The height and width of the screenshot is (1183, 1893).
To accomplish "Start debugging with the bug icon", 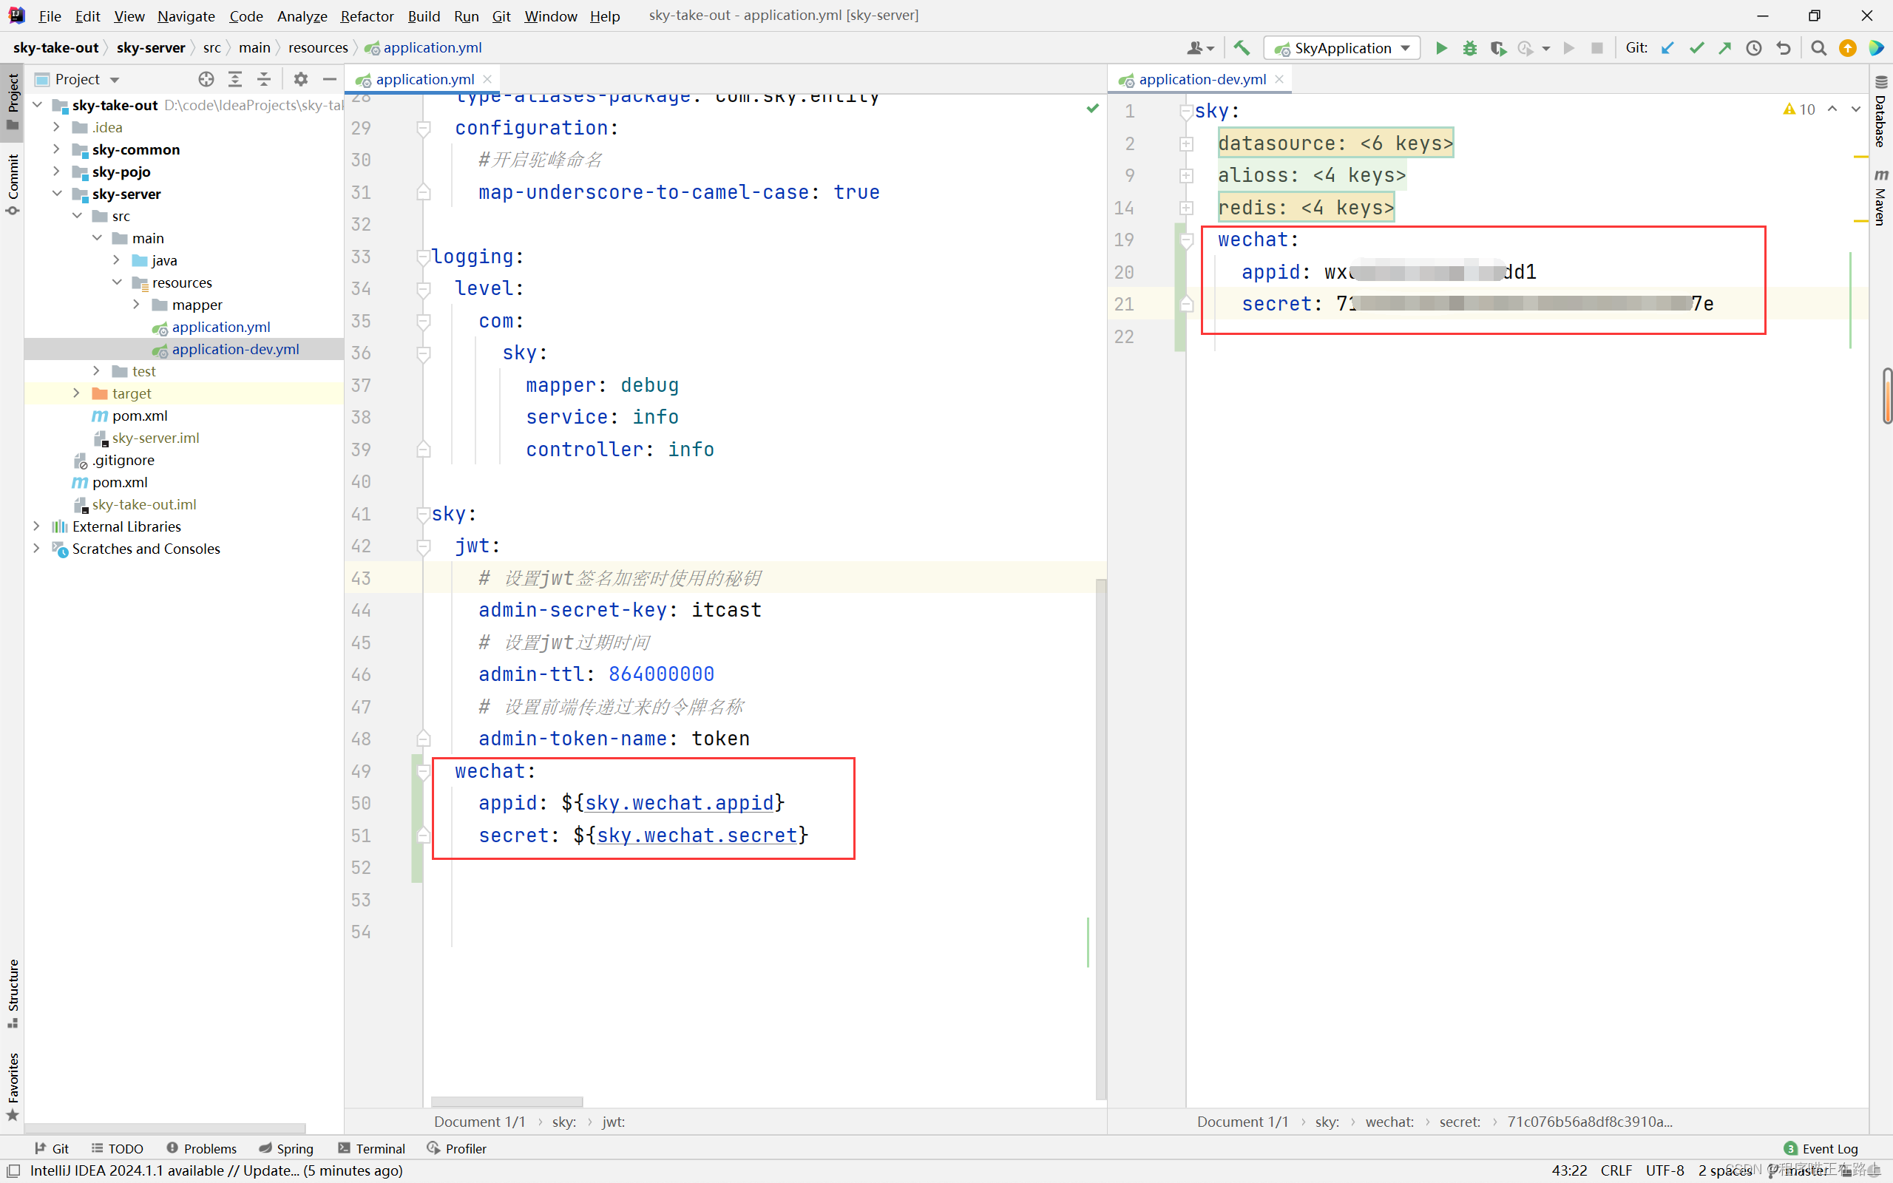I will (1470, 48).
